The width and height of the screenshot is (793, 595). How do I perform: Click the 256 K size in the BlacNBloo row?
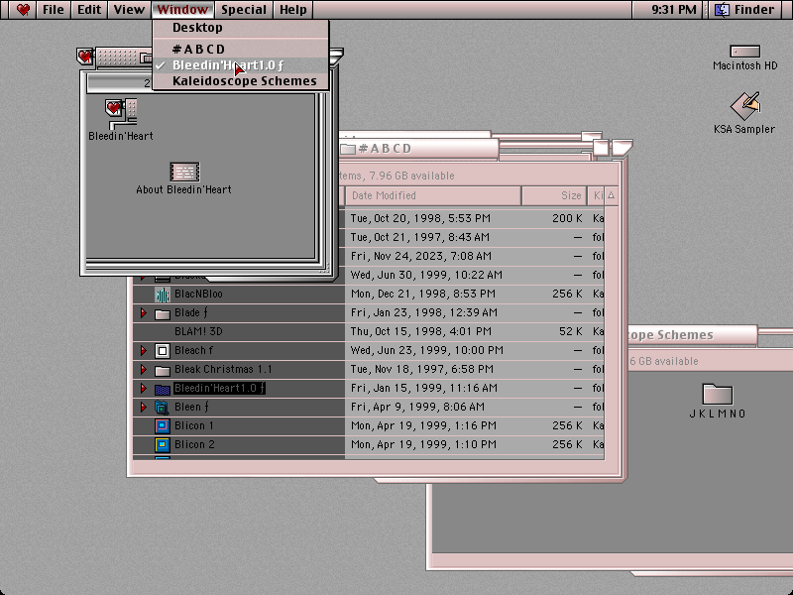pyautogui.click(x=567, y=294)
